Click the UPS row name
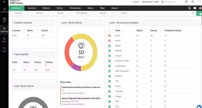202x108 pixels. point(117,81)
